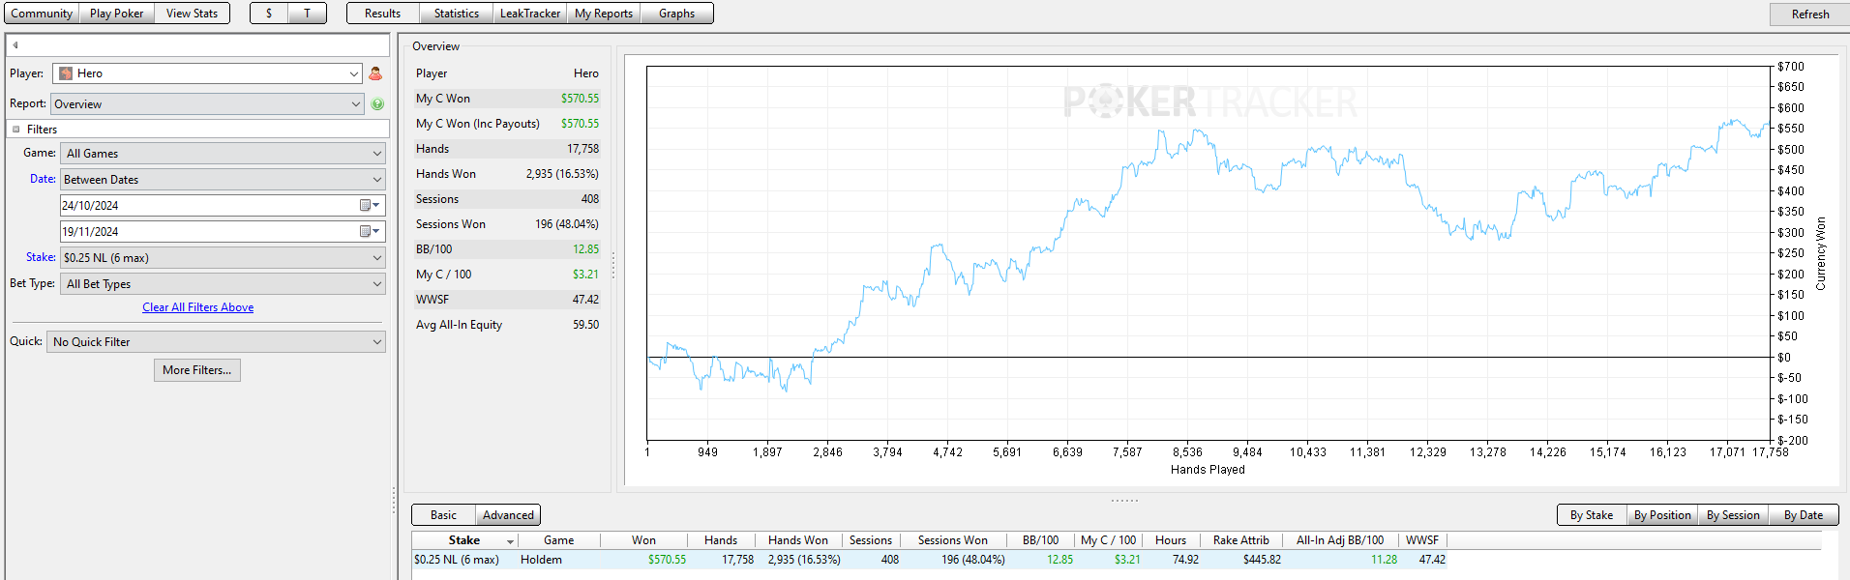The width and height of the screenshot is (1850, 580).
Task: Open the Player dropdown showing Hero
Action: 207,73
